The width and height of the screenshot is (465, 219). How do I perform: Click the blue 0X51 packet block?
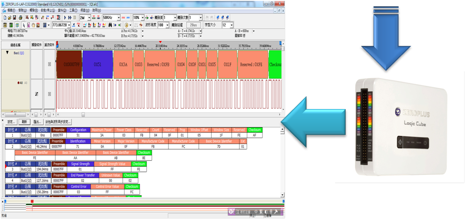pyautogui.click(x=97, y=65)
